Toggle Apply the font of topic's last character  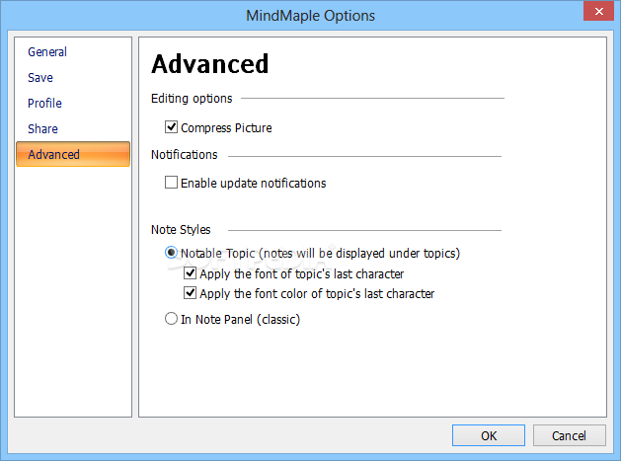point(191,273)
